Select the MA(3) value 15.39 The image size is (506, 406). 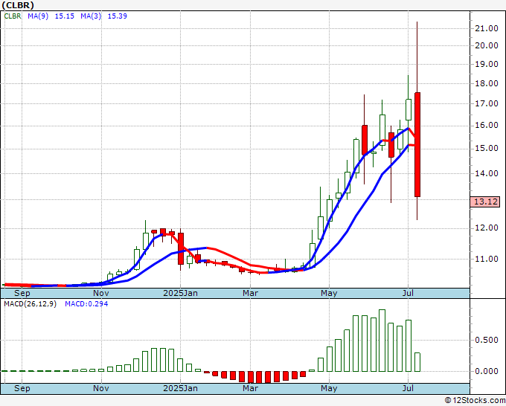point(117,16)
